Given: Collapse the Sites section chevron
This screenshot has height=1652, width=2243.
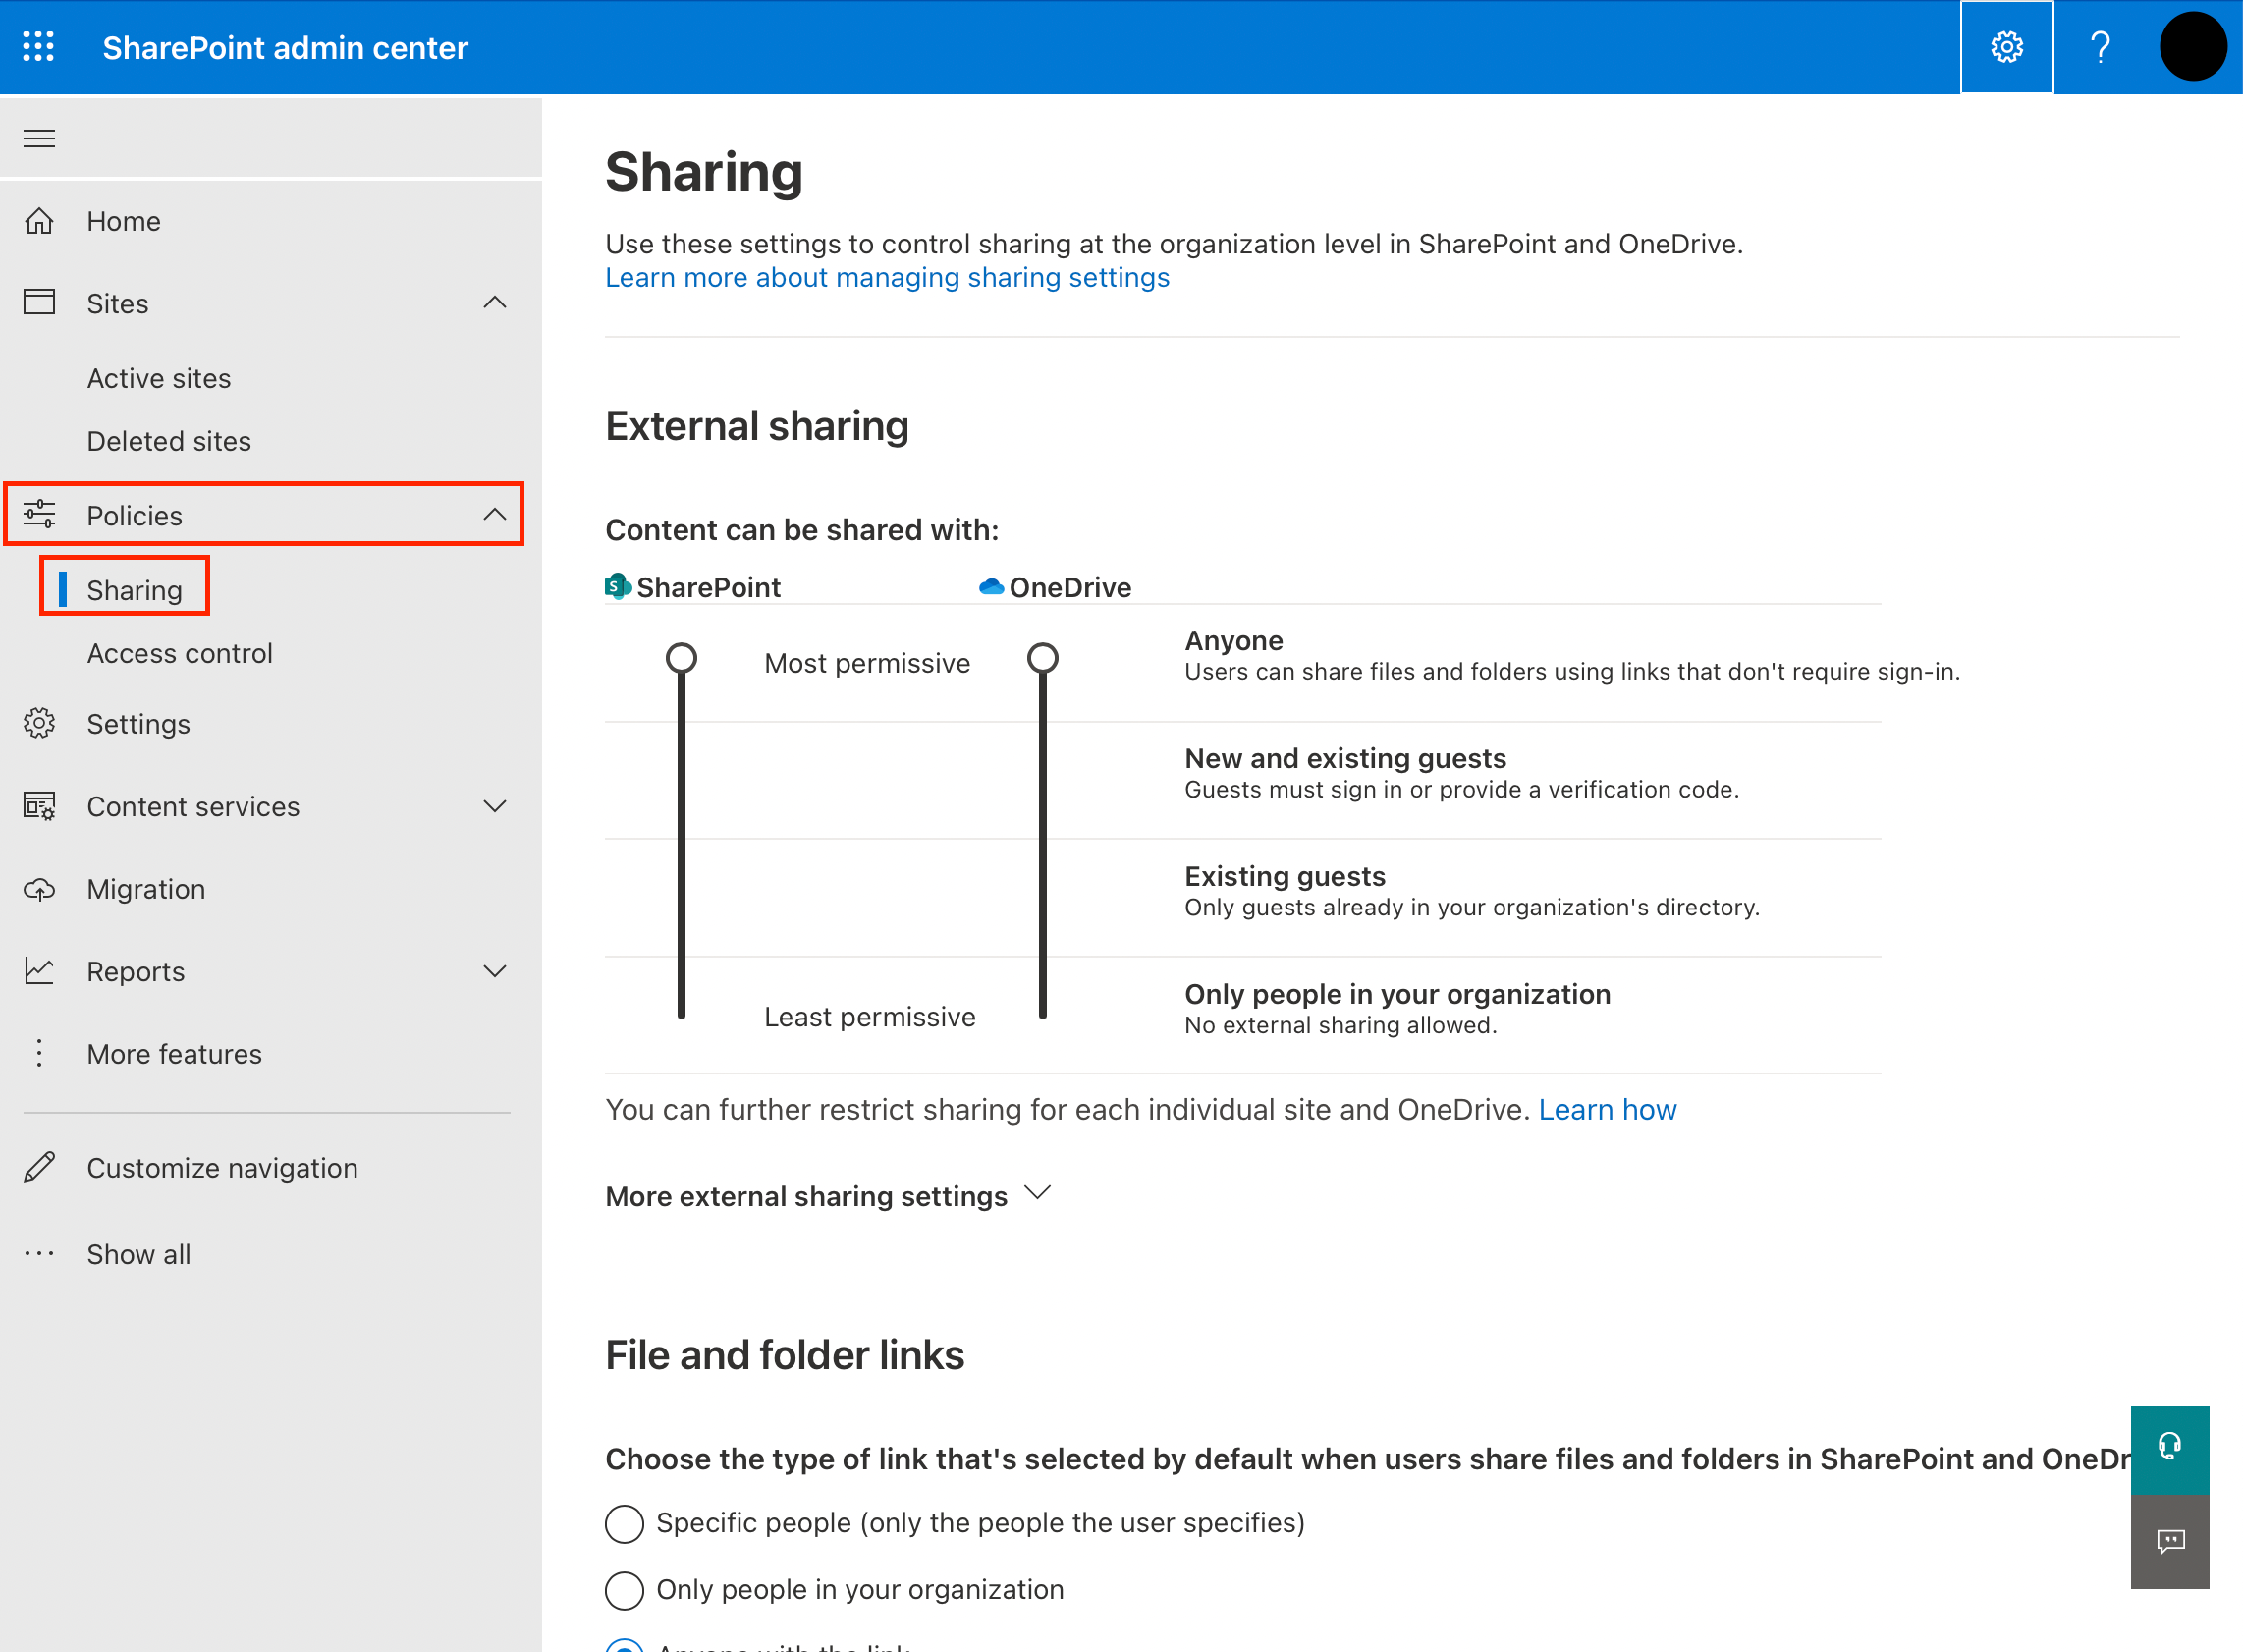Looking at the screenshot, I should pos(495,302).
